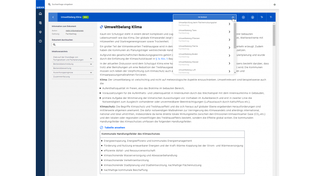
Task: Click the Umweltbelang Klima title in blue bar
Action: (71, 17)
